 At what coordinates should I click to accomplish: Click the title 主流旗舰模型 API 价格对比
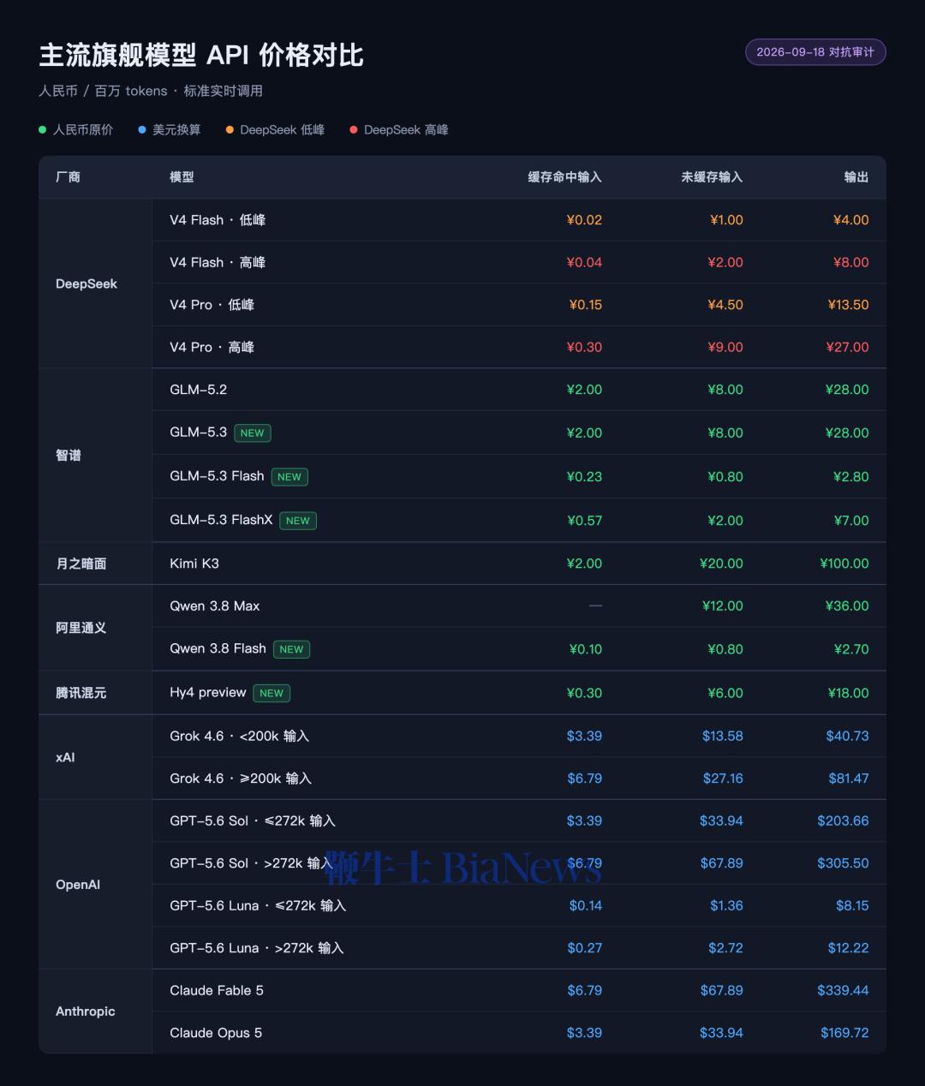pos(201,56)
